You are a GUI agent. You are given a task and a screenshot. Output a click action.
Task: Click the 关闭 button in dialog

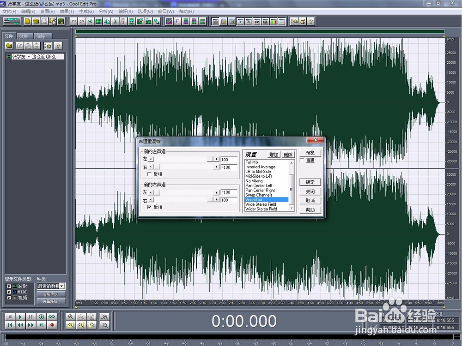310,191
